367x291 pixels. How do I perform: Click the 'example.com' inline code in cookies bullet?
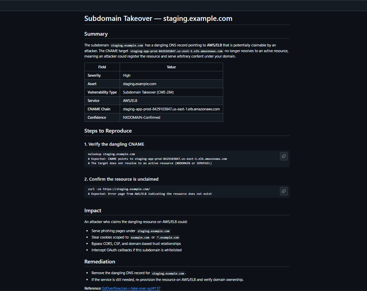[x=140, y=238]
